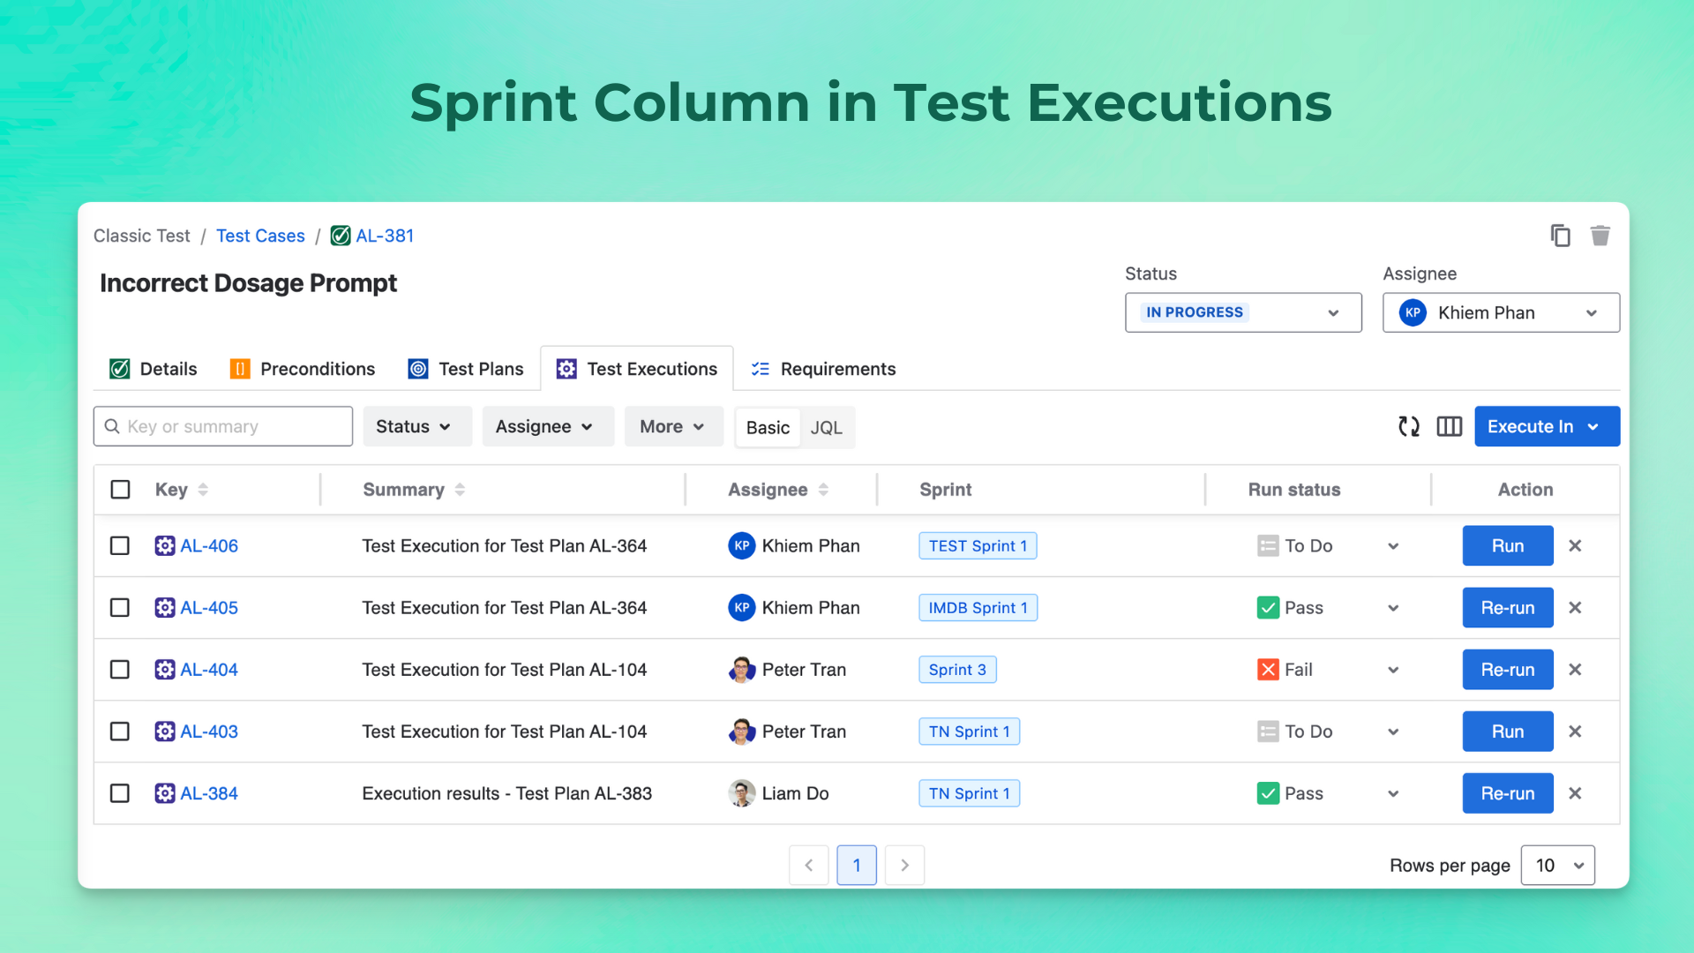
Task: Click the trash delete icon
Action: 1600,236
